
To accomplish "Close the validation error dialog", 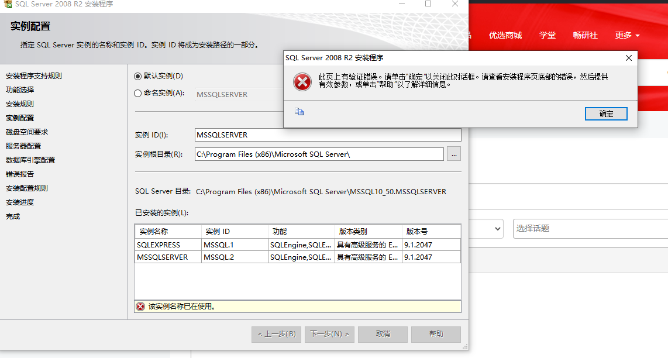I will [x=628, y=58].
